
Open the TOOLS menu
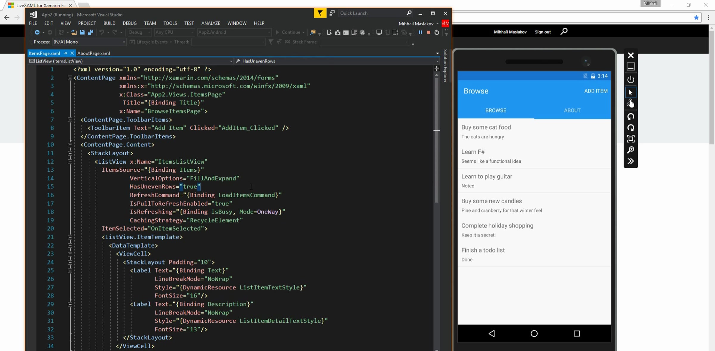170,23
